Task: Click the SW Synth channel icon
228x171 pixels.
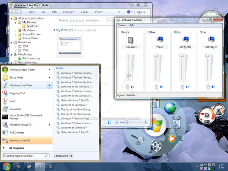Action: coord(185,39)
